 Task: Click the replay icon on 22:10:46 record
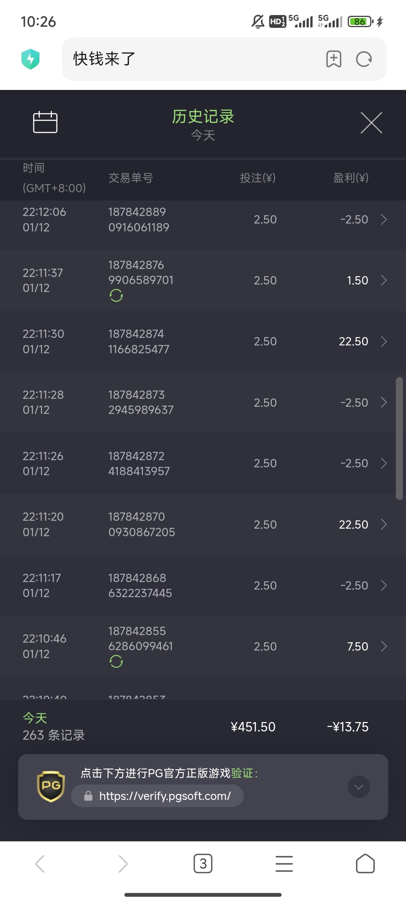coord(116,661)
